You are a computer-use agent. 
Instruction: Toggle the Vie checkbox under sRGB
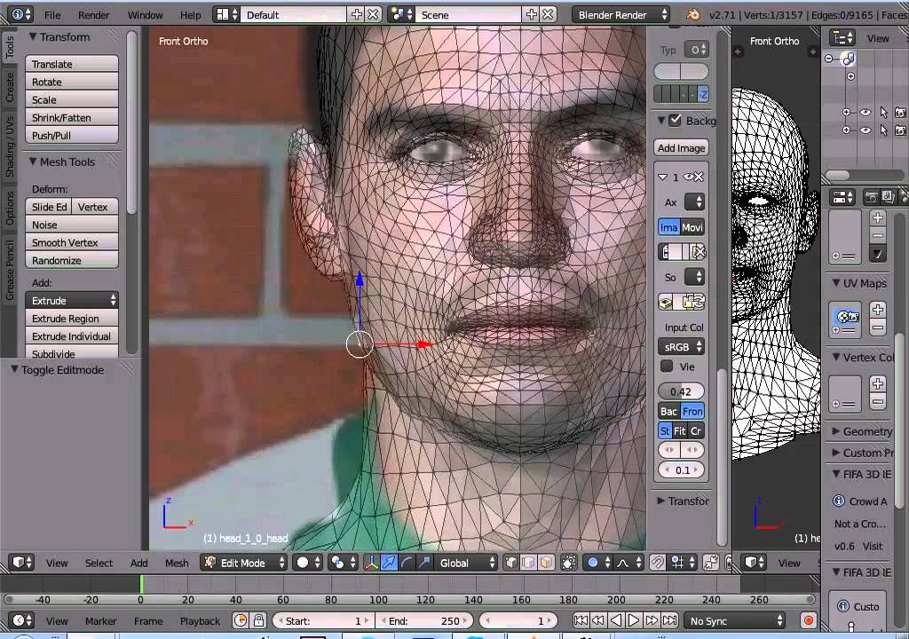click(667, 366)
